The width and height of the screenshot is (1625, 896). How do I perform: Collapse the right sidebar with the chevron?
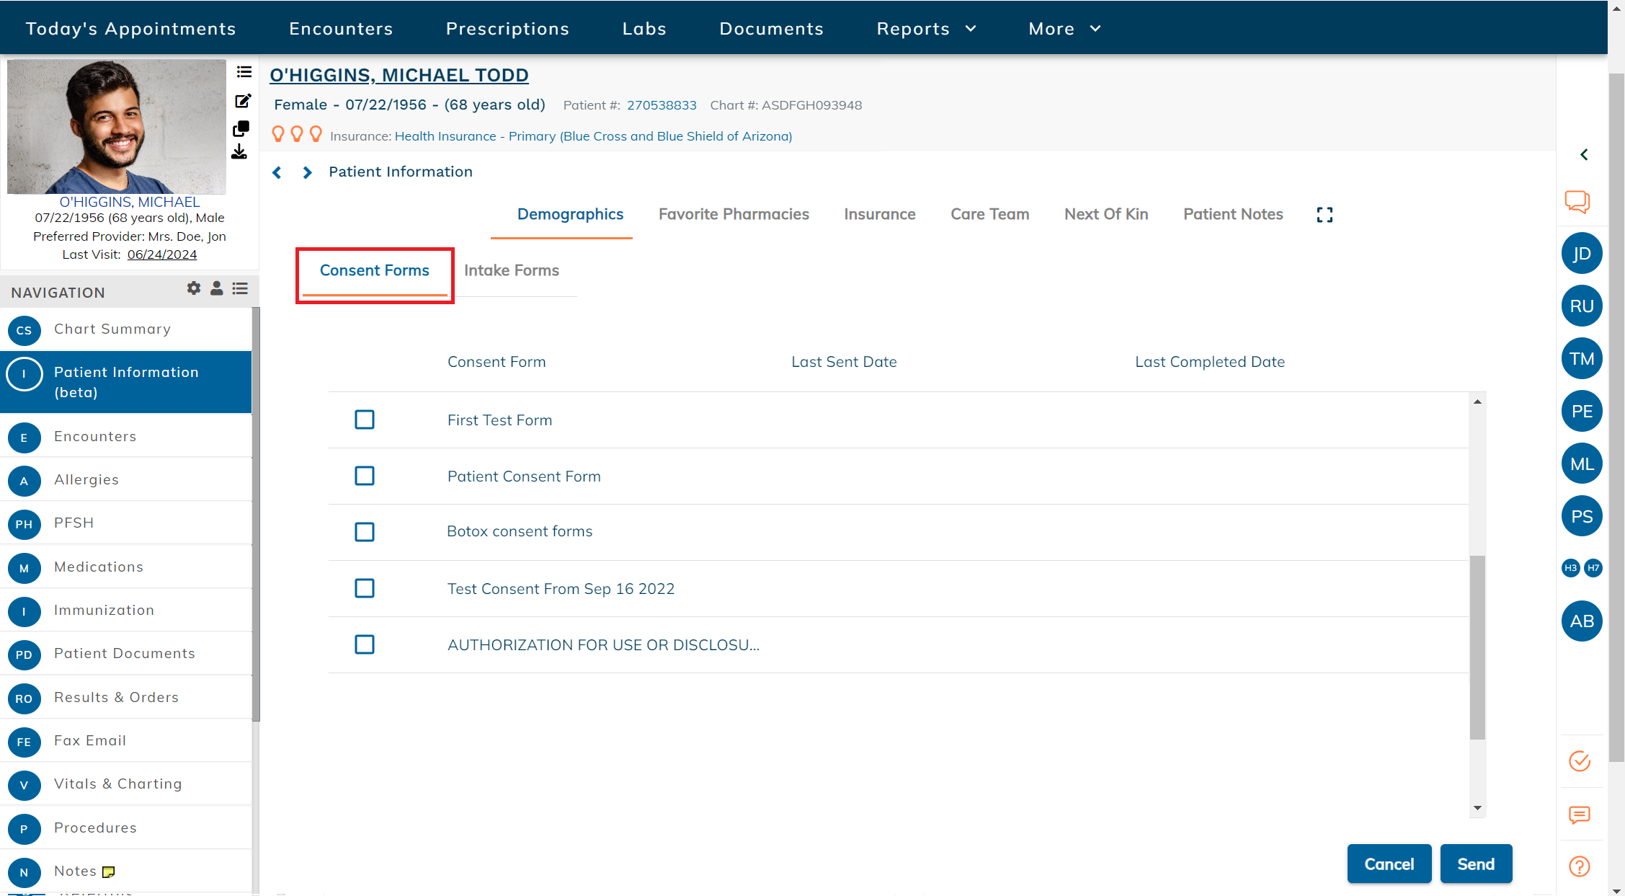click(1584, 154)
